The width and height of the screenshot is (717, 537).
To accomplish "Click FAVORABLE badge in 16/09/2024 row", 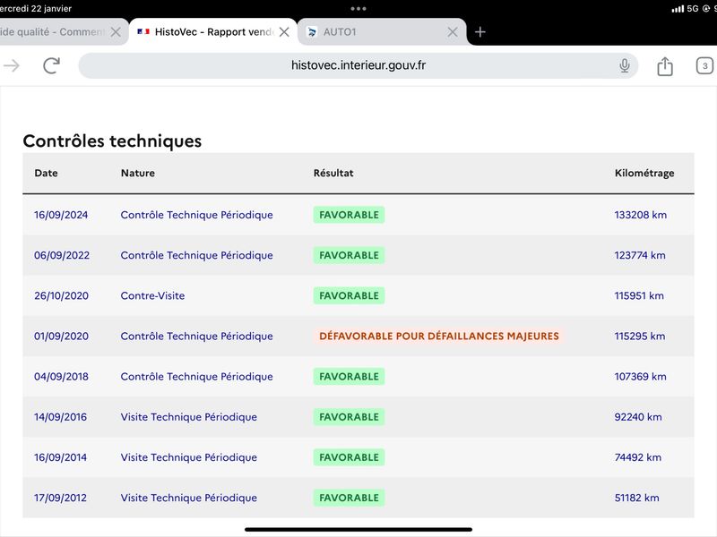I will (349, 215).
